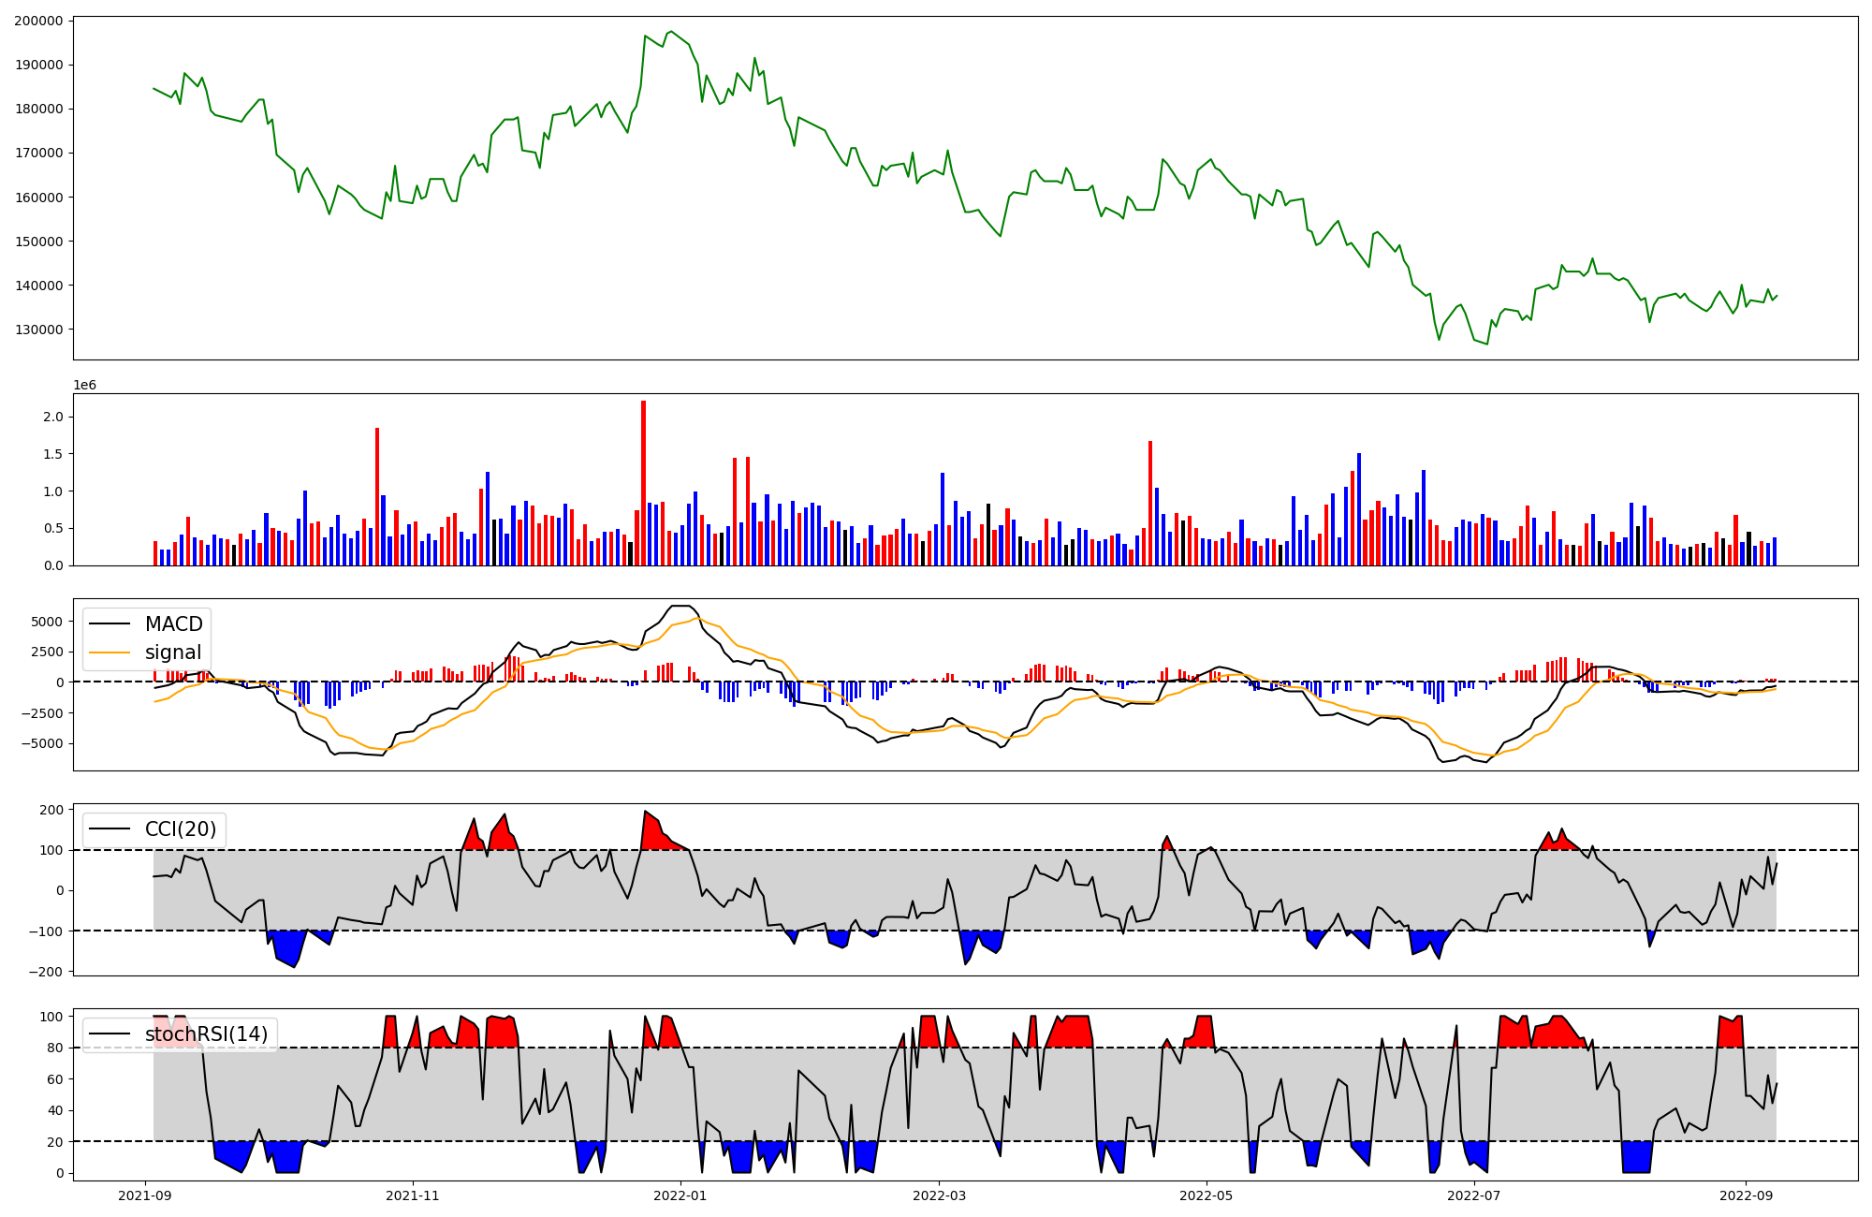Click the 2022-05 date tick label
Viewport: 1872px width, 1217px height.
(1207, 1195)
